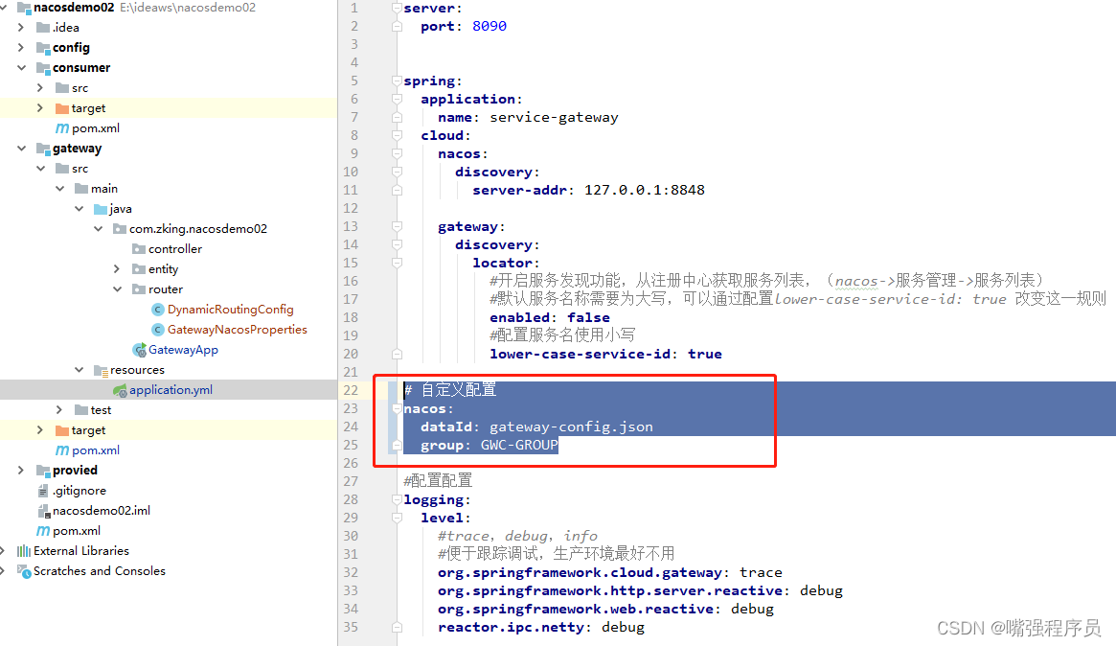
Task: Click the java source folder icon
Action: 101,209
